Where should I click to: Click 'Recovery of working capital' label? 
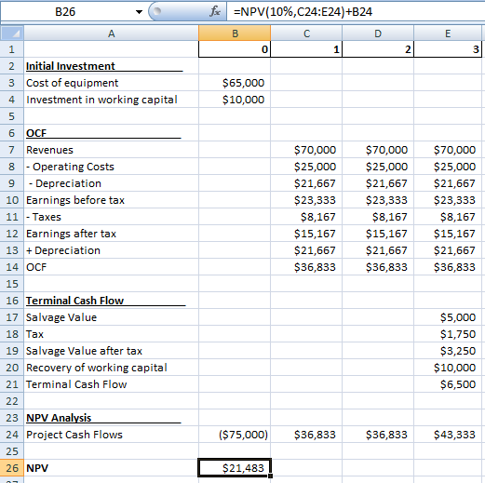97,368
